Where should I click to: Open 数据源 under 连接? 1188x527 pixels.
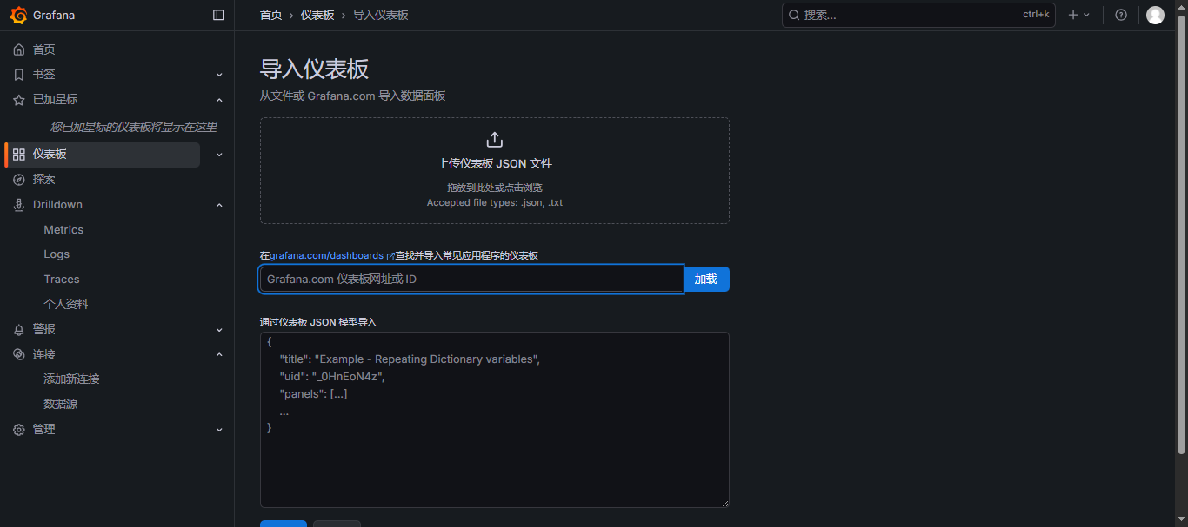(x=60, y=405)
